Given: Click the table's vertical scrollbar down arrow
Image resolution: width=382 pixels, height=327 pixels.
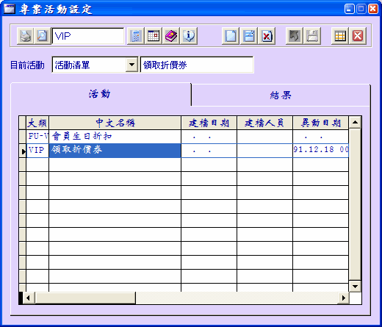Looking at the screenshot, I should tap(355, 286).
